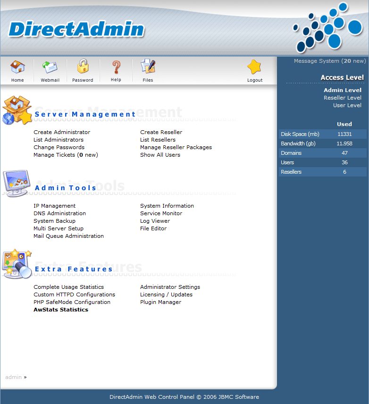
Task: Click the Home house icon
Action: [x=17, y=67]
